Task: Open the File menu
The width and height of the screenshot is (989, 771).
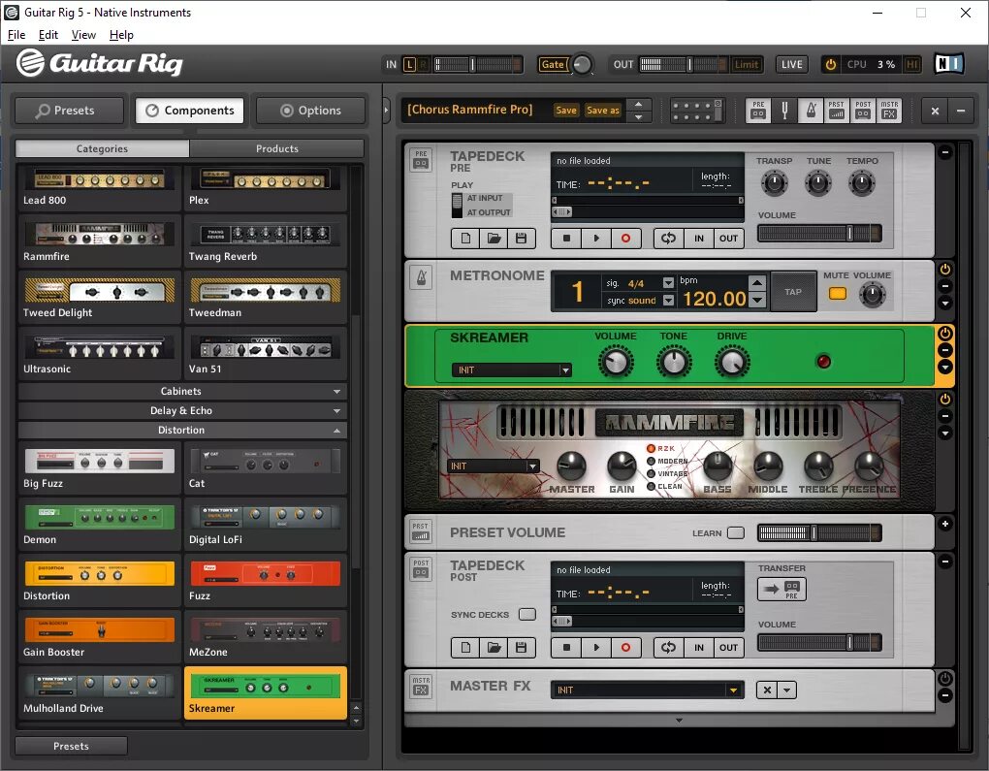Action: pos(16,35)
